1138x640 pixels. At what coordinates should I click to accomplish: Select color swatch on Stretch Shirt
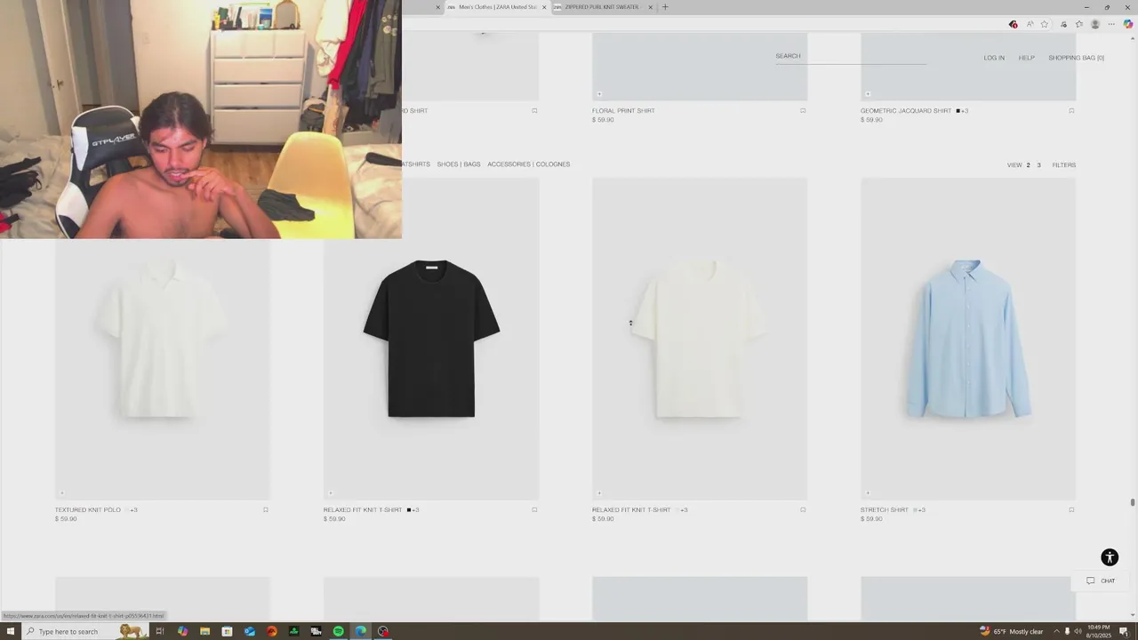pyautogui.click(x=916, y=510)
